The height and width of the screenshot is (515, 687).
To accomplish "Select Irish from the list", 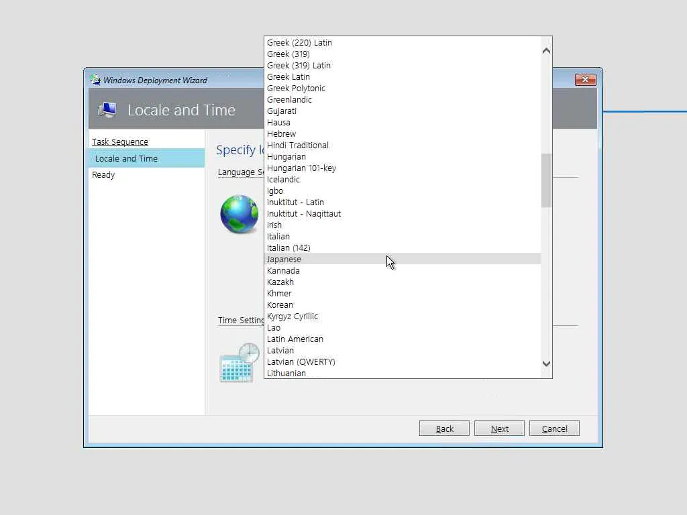I will click(x=403, y=225).
